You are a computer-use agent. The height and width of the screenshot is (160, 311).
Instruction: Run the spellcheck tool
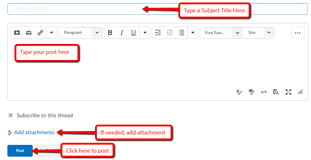point(239,92)
